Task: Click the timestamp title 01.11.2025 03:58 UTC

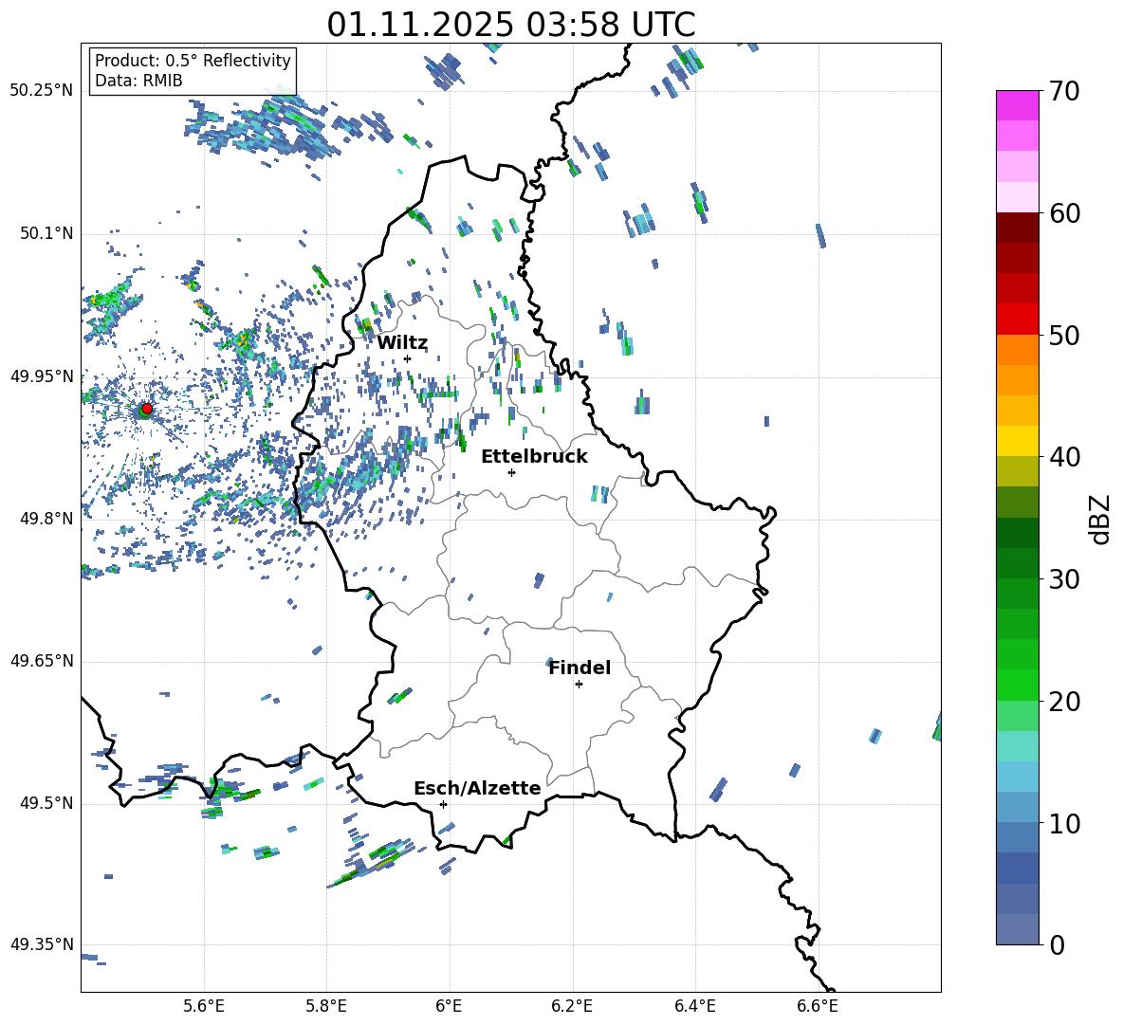Action: point(510,25)
